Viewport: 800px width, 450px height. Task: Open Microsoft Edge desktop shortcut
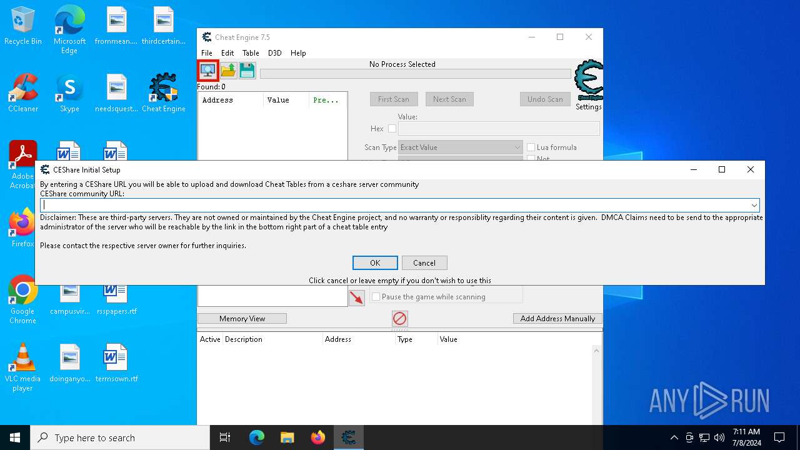[69, 31]
